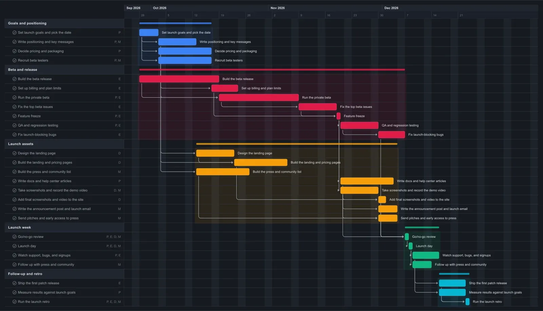
Task: Toggle the check circle for Launch day
Action: (15, 246)
